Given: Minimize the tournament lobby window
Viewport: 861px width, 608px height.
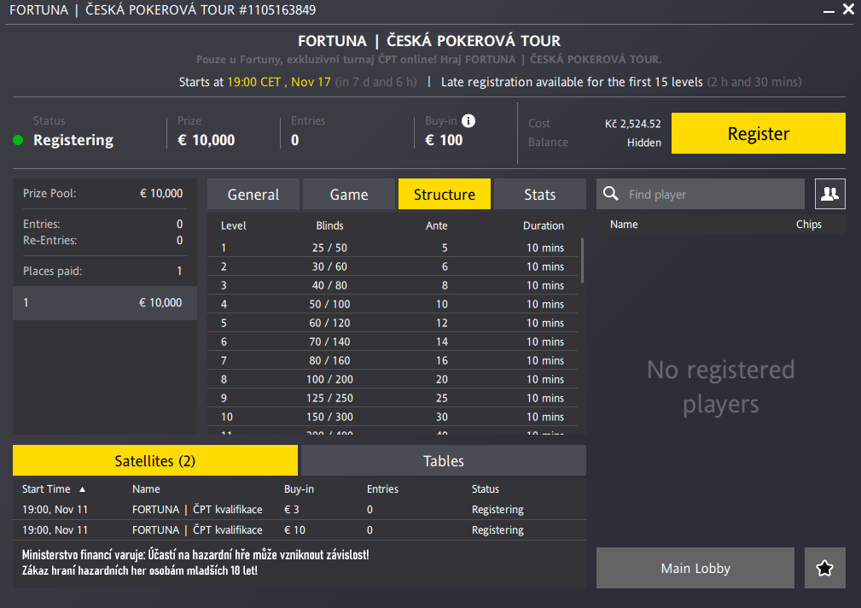Looking at the screenshot, I should tap(829, 10).
